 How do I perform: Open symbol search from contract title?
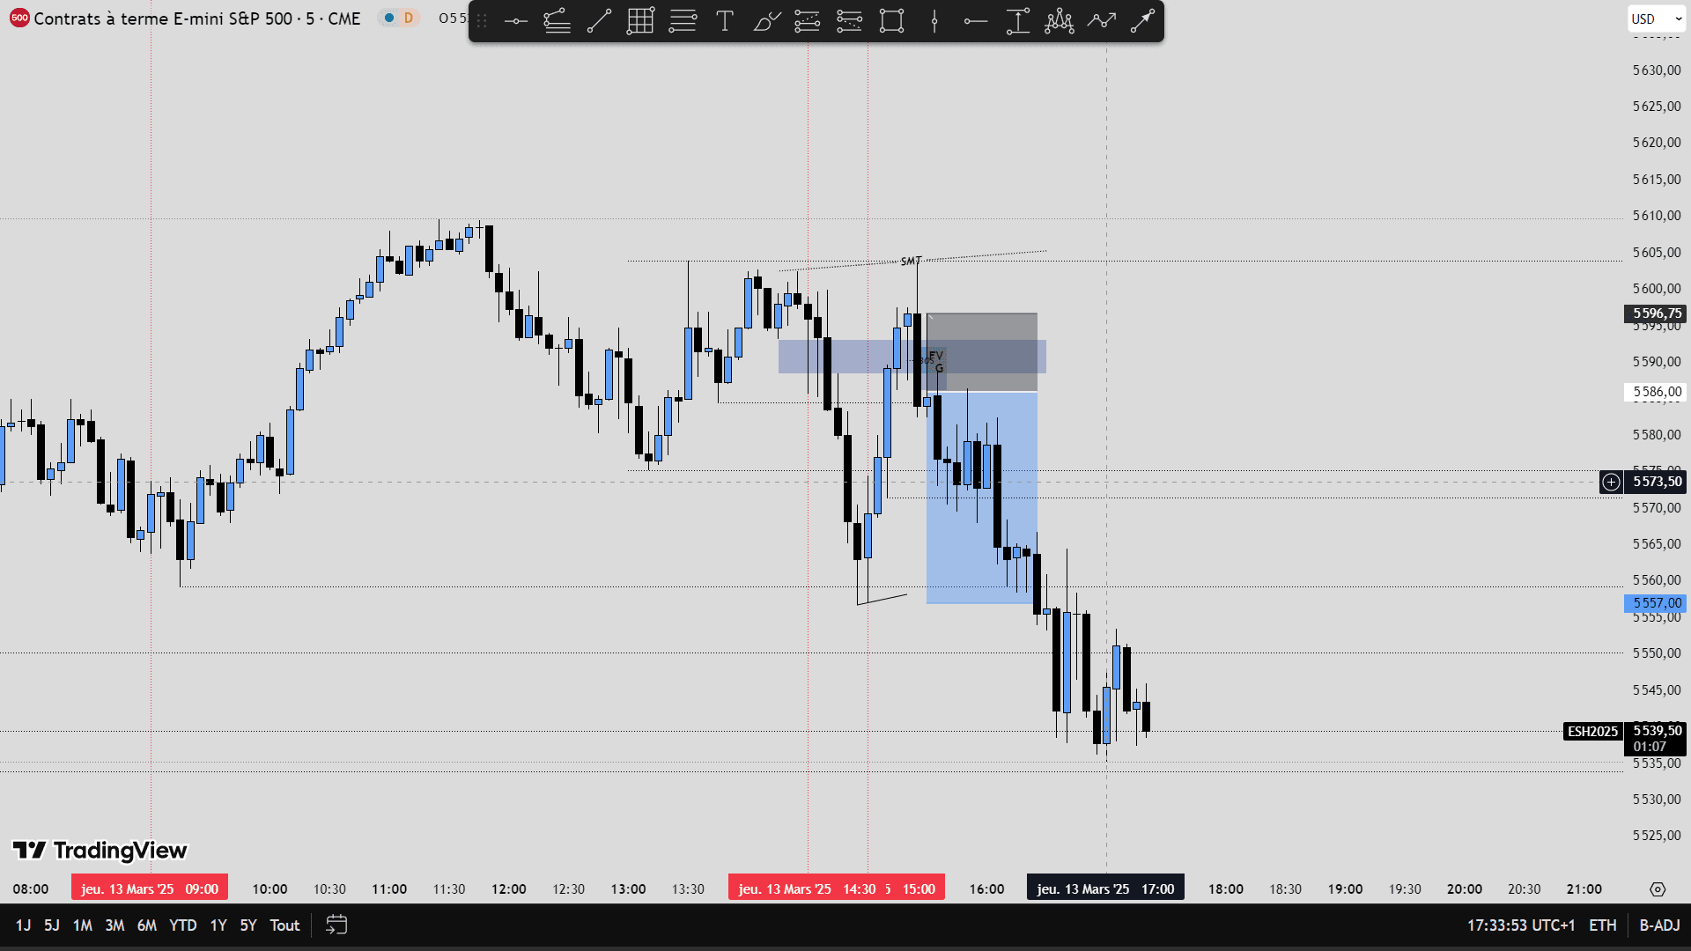click(x=197, y=18)
